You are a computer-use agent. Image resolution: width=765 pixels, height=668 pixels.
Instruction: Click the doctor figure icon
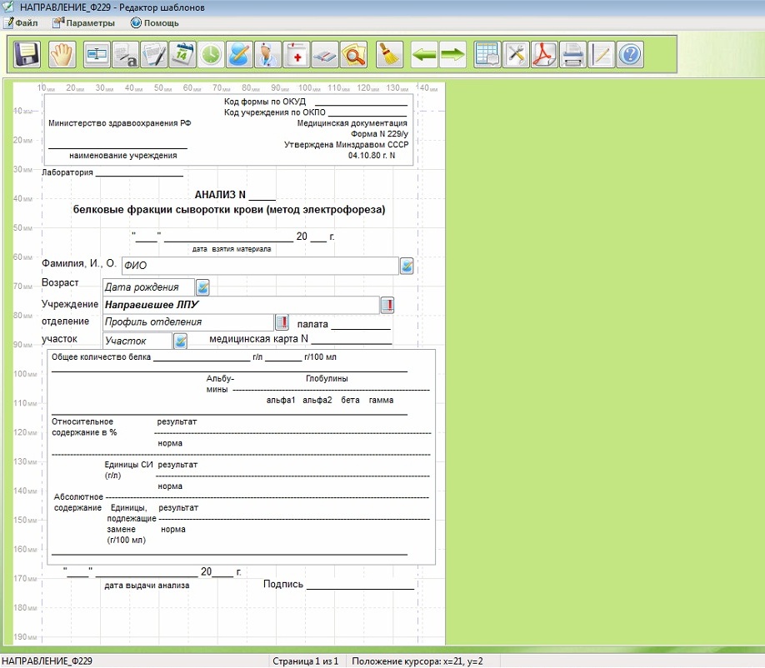[x=267, y=55]
